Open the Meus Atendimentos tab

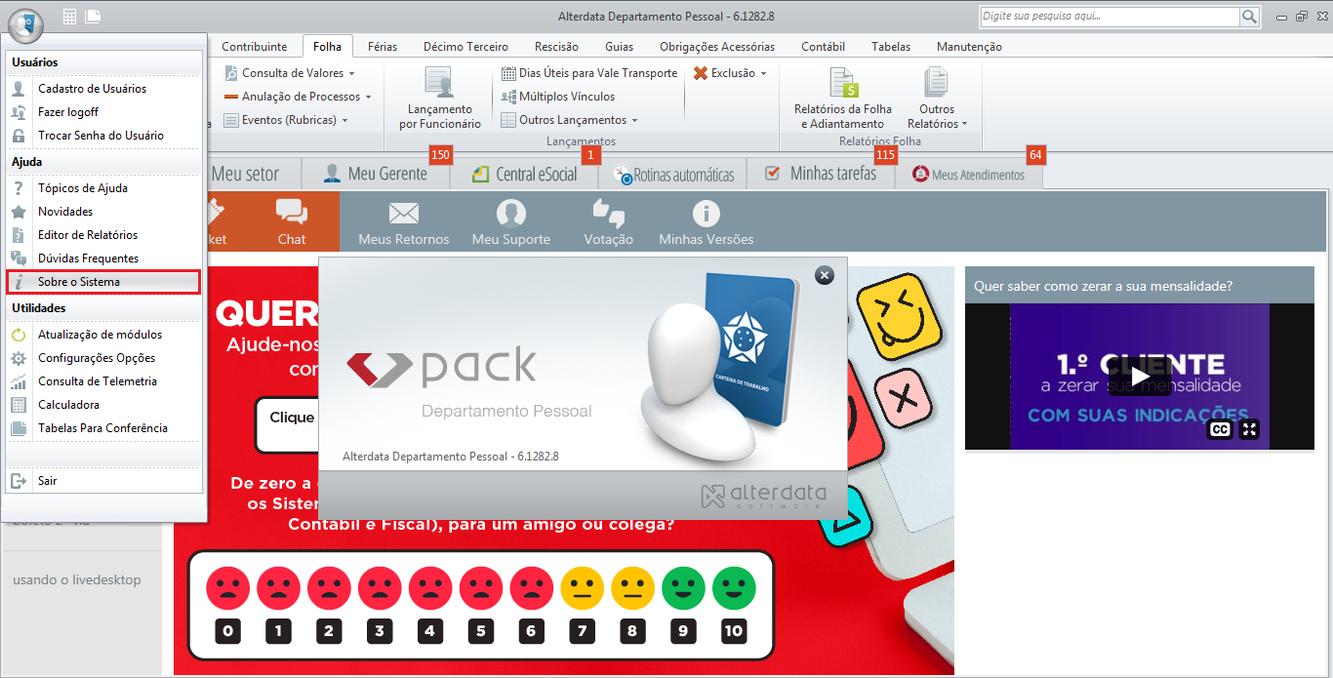tap(969, 175)
